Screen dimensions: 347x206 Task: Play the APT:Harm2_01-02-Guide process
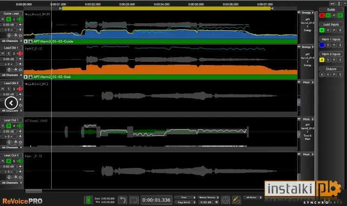26,41
